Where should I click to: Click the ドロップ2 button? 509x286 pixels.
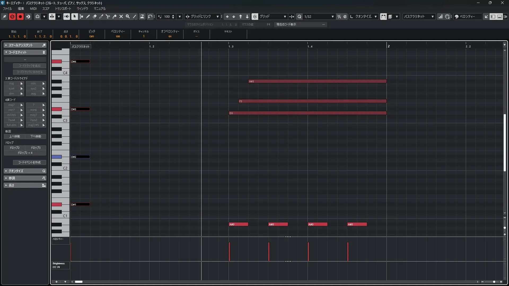tap(15, 148)
